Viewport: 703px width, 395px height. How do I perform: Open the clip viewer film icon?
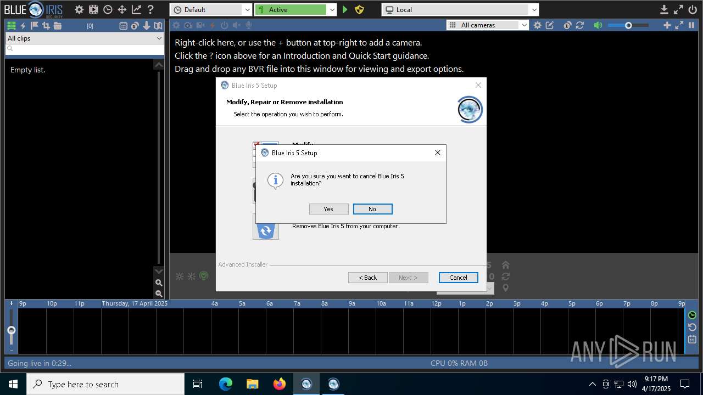[93, 9]
